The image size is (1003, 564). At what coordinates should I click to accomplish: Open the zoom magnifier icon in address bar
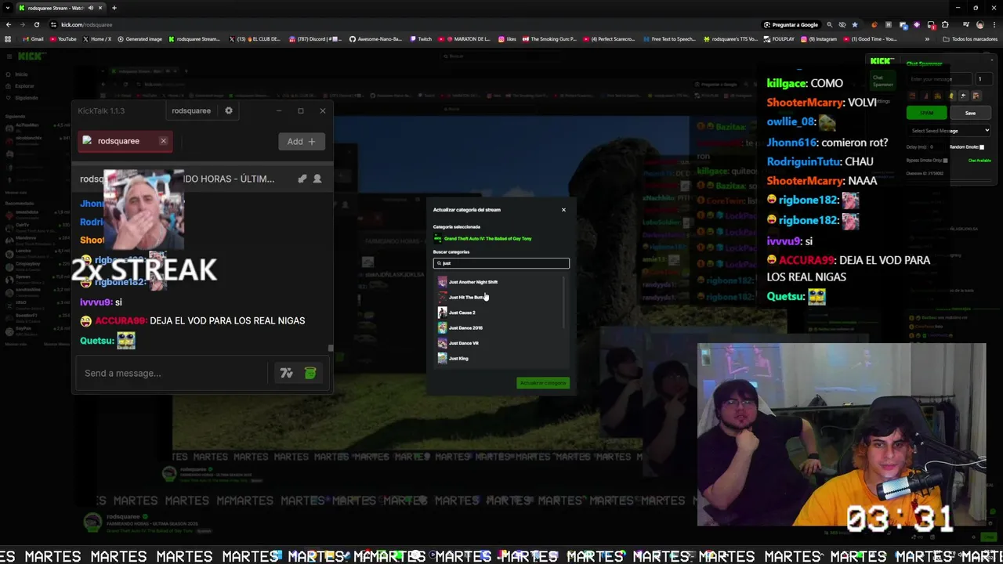(x=830, y=24)
